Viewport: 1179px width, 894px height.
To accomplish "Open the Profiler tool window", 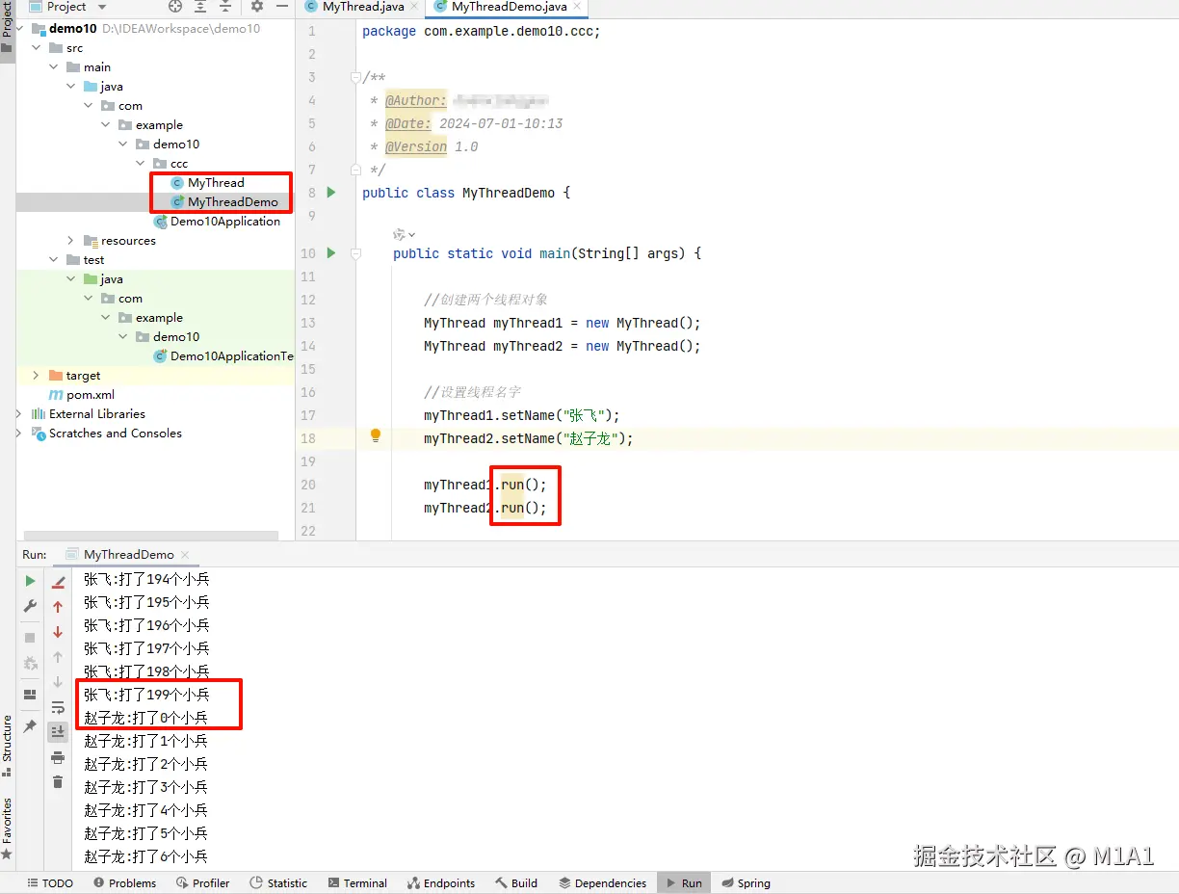I will coord(203,883).
